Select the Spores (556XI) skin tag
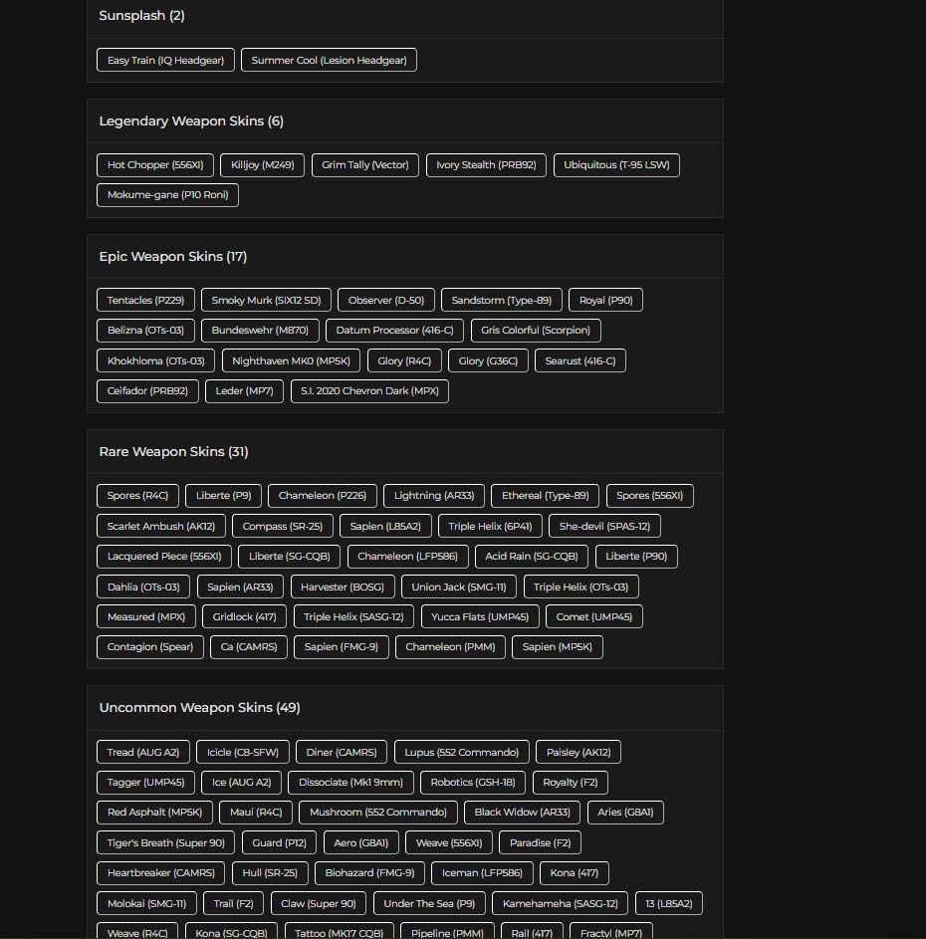 pos(650,496)
